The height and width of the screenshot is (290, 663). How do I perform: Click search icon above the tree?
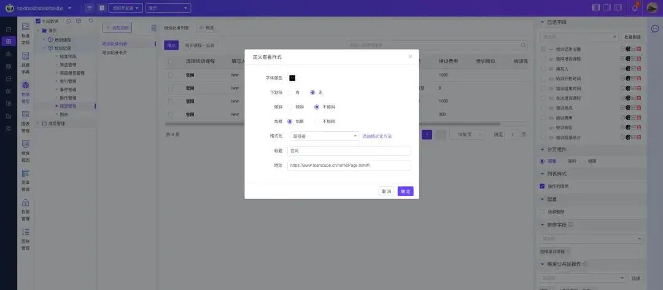[x=90, y=21]
